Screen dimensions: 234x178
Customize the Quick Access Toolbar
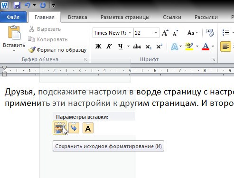tap(53, 6)
